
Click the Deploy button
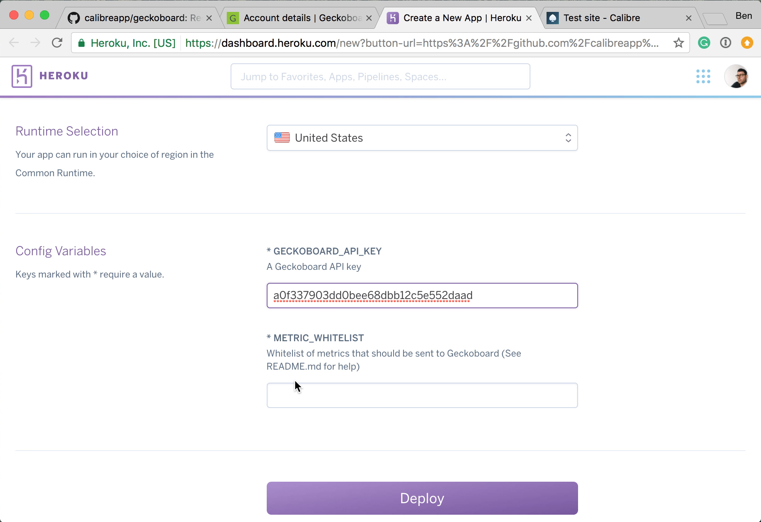(x=422, y=498)
